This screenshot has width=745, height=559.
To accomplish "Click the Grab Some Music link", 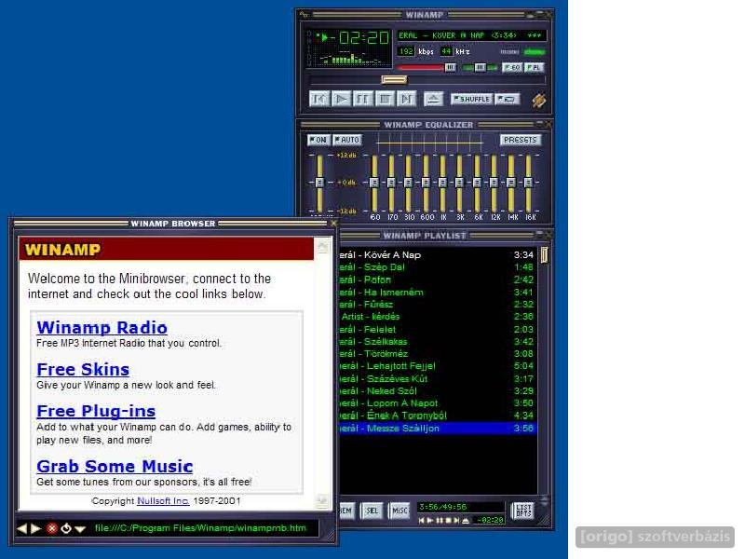I will click(115, 467).
